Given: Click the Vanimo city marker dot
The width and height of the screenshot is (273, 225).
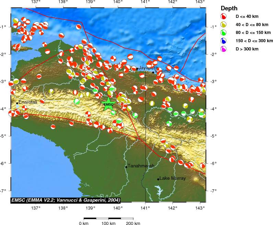Looking at the screenshot, I should coord(153,72).
